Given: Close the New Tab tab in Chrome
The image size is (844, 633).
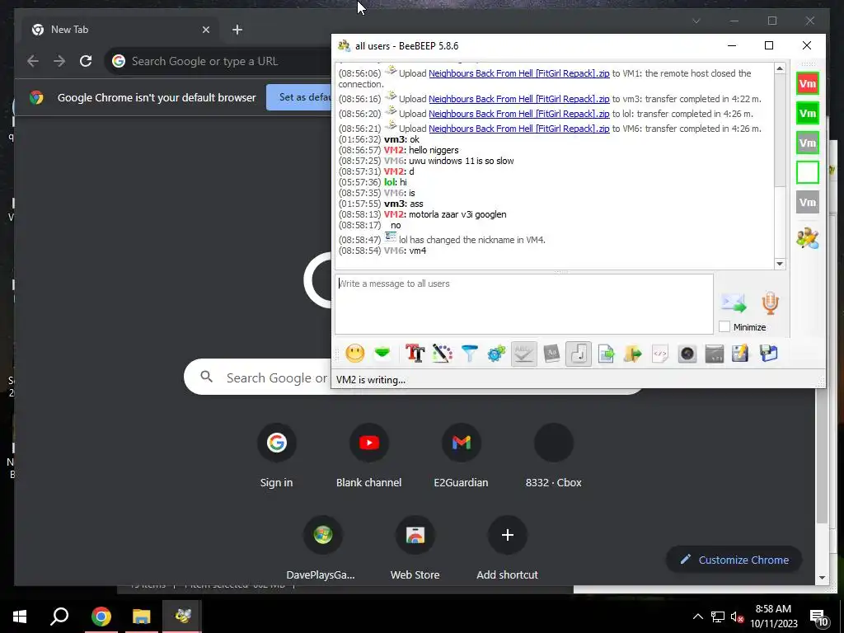Looking at the screenshot, I should click(x=205, y=30).
